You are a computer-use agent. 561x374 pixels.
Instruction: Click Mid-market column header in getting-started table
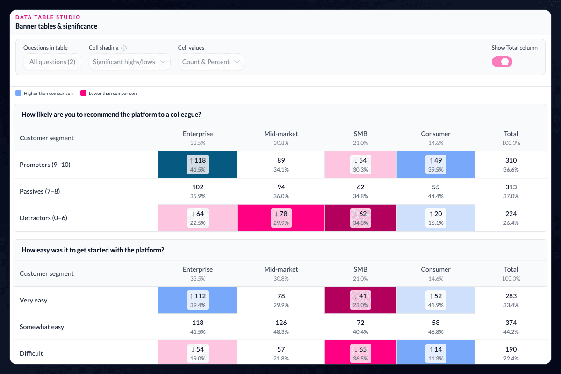click(x=281, y=273)
